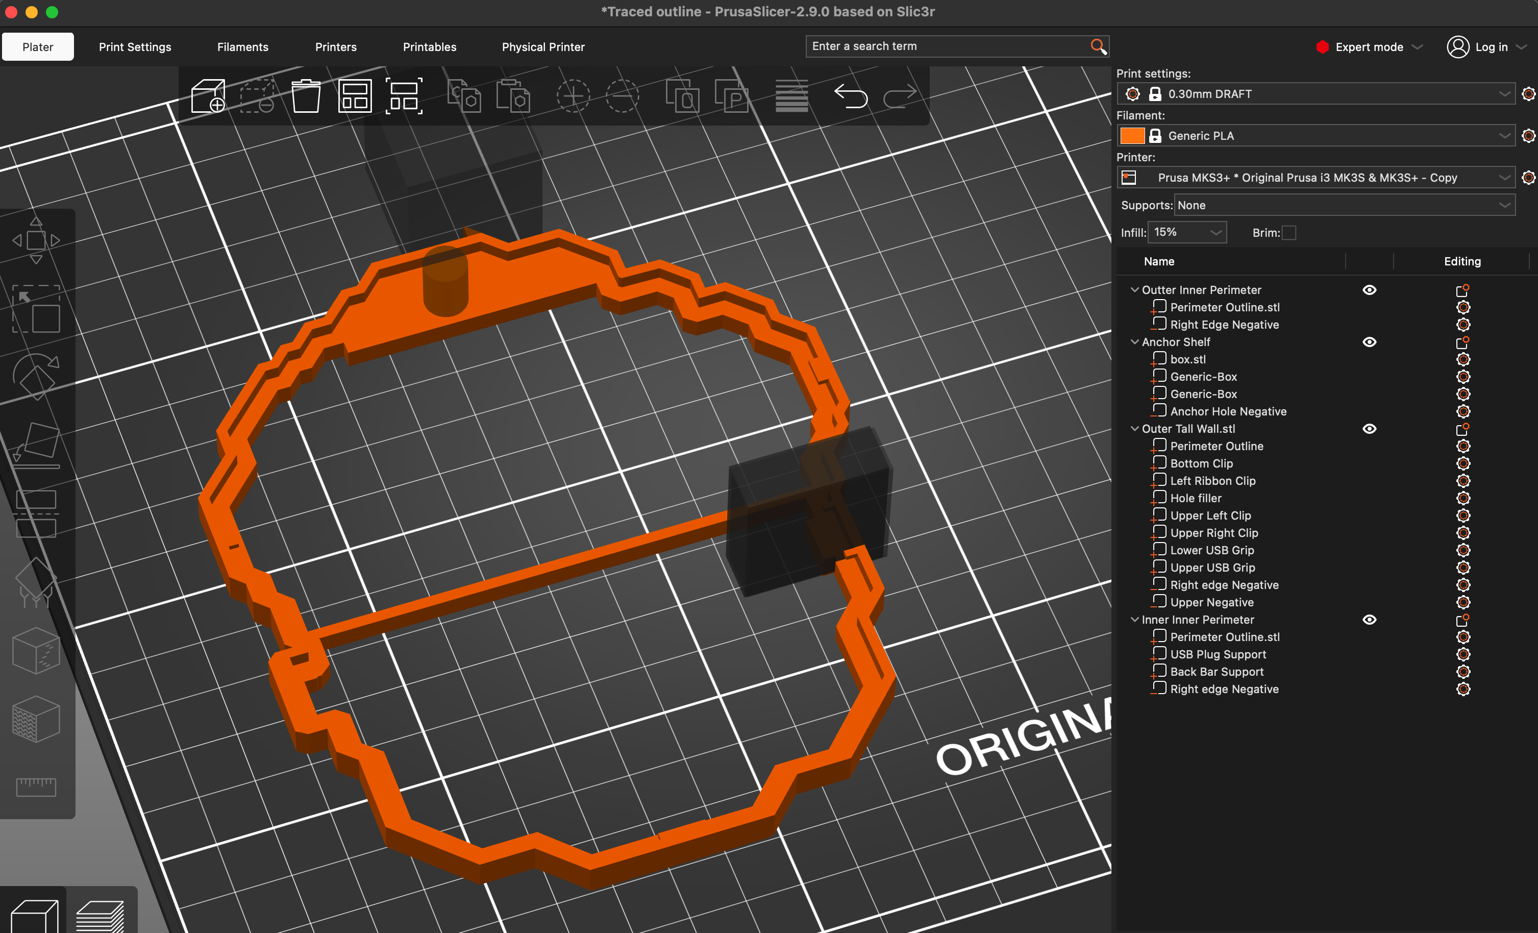
Task: Select the Rotate gizmo tool
Action: pos(36,377)
